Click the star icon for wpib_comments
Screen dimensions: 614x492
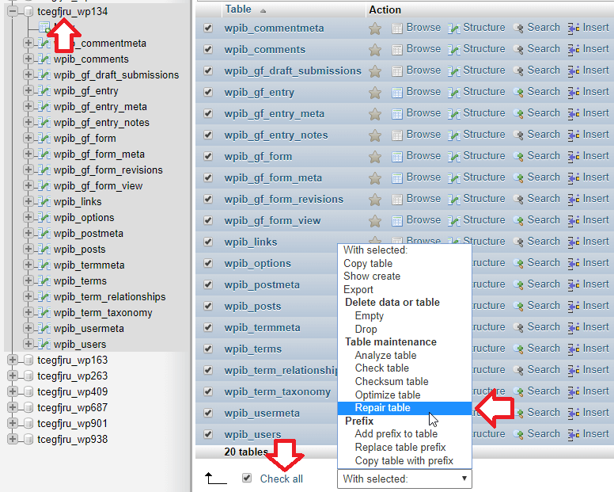click(375, 50)
